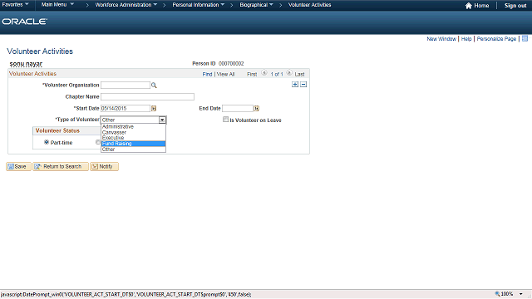This screenshot has width=532, height=299.
Task: Click the Last navigation link
Action: [299, 74]
